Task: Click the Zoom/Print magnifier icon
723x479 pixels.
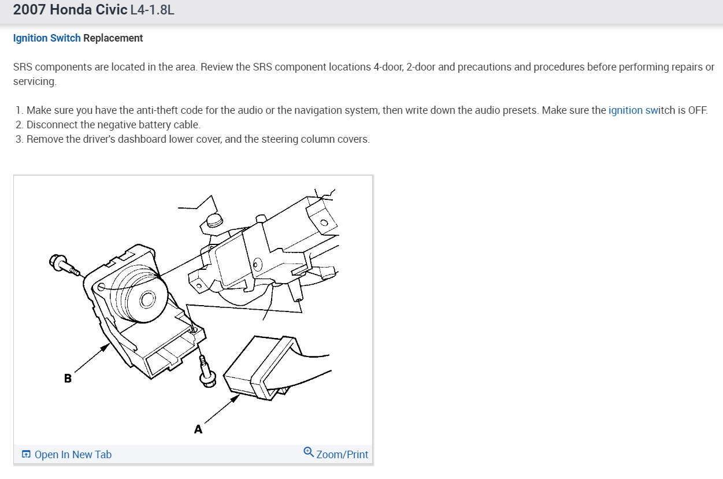Action: (x=309, y=452)
